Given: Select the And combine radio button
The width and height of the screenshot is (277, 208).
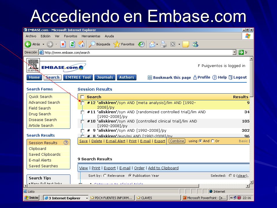Looking at the screenshot, I should coord(200,141).
